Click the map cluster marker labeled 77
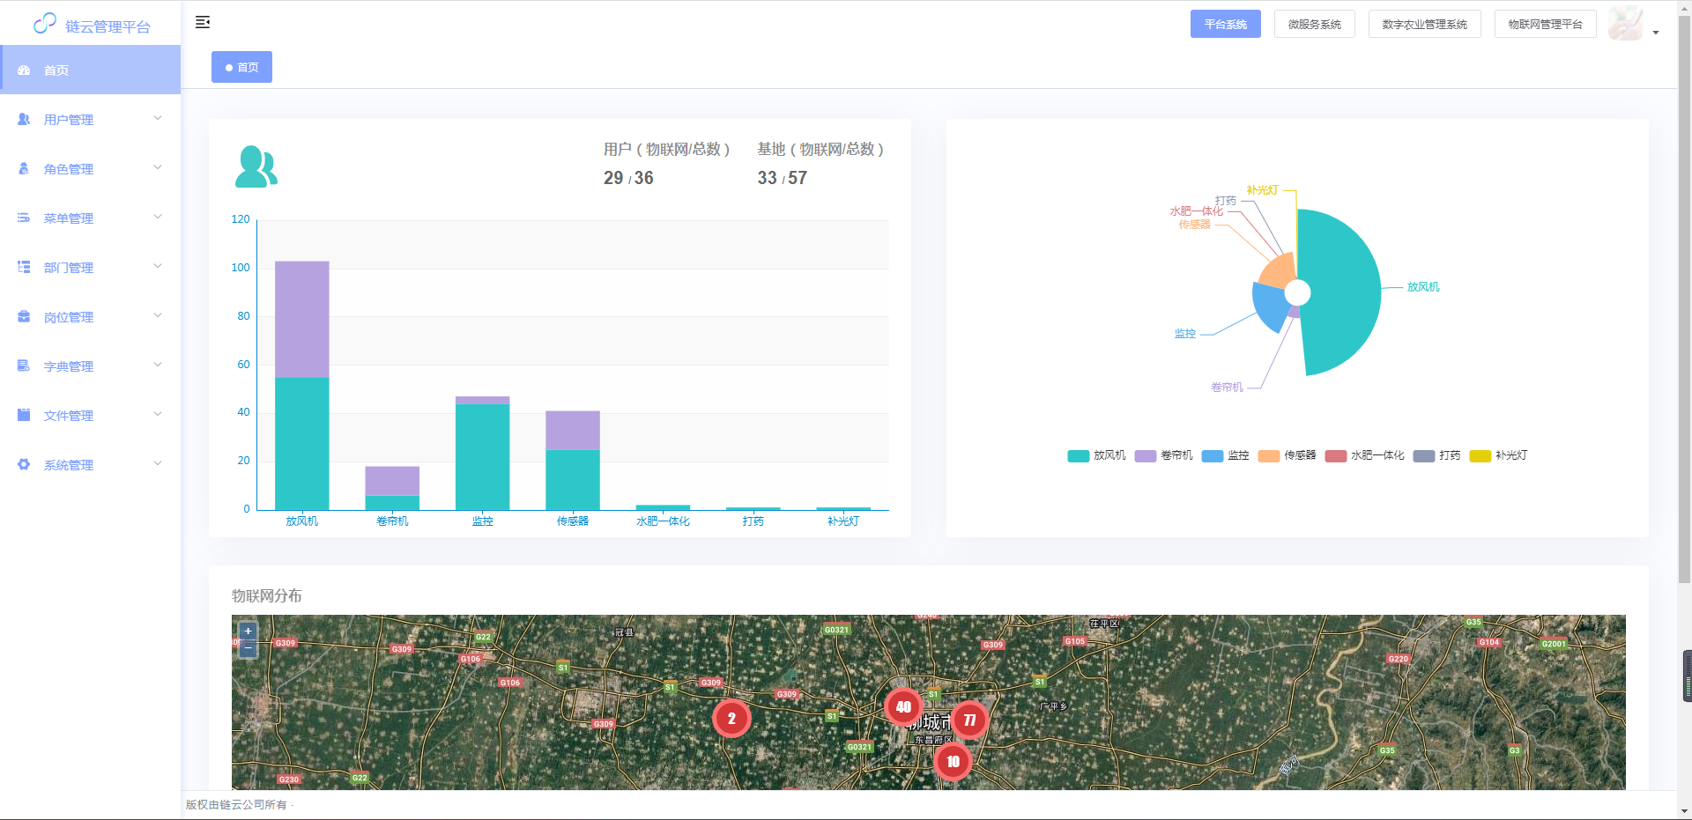 click(x=969, y=720)
